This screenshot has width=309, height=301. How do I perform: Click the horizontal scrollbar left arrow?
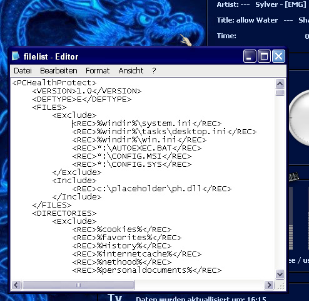pyautogui.click(x=16, y=285)
